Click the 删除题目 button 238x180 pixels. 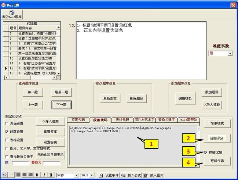(136, 98)
